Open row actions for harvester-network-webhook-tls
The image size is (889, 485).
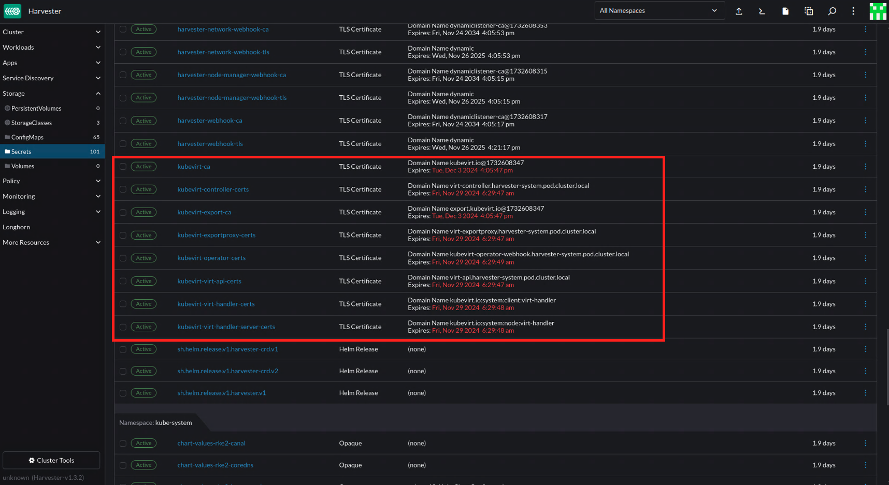point(865,52)
